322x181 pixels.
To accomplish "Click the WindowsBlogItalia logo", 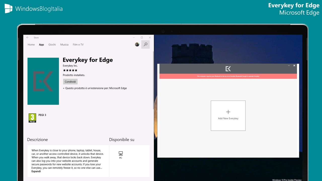I will pos(33,9).
